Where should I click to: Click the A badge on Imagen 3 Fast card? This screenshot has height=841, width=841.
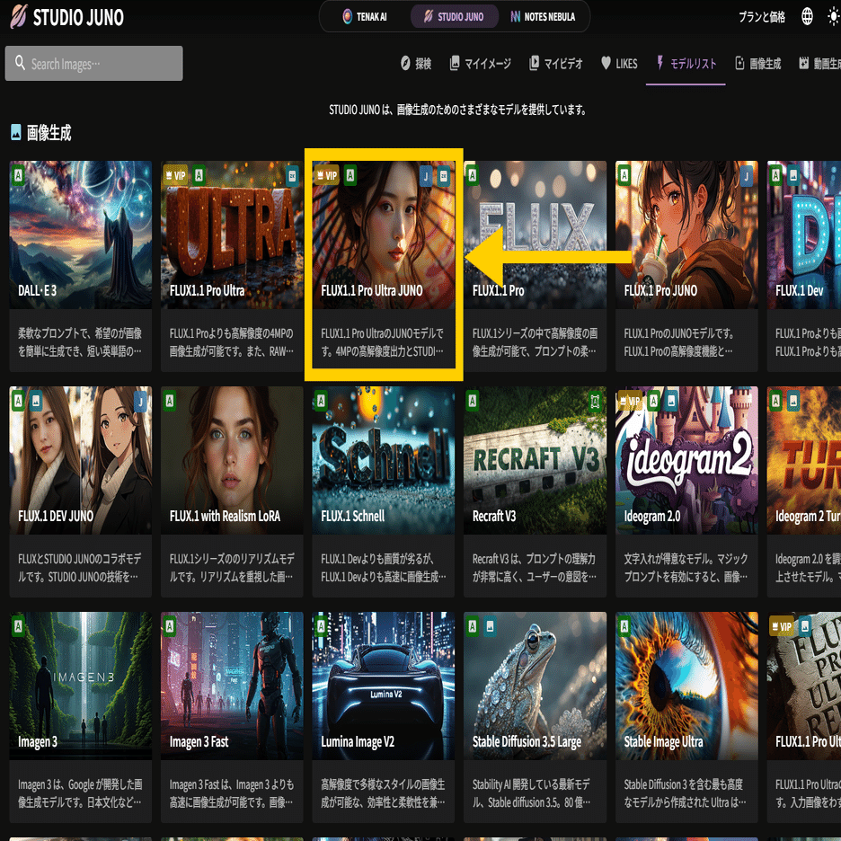point(170,626)
